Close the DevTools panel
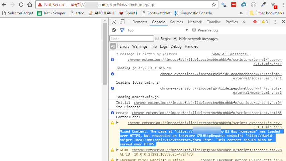286x161 pixels. tap(283, 22)
